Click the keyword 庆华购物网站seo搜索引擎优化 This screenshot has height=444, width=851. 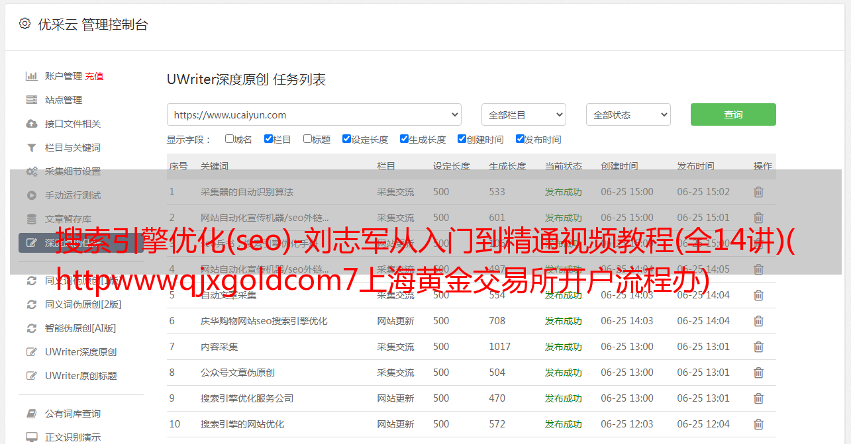coord(264,321)
